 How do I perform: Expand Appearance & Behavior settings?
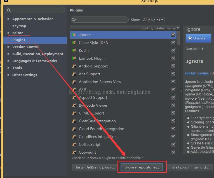pos(8,19)
